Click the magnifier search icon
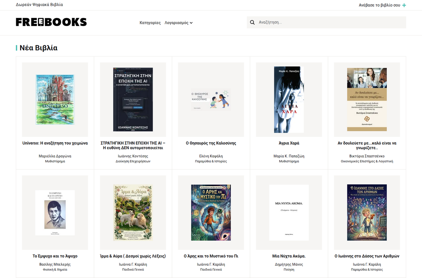Screen dimensions: 422x278 click(x=252, y=23)
